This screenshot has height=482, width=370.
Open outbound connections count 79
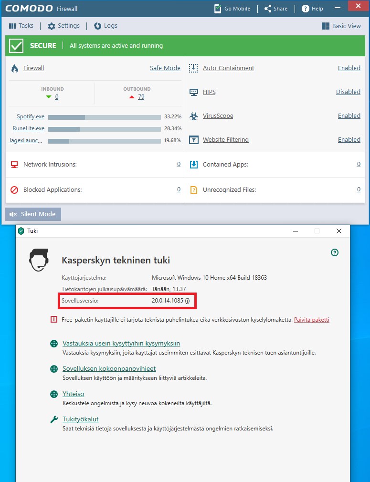pyautogui.click(x=141, y=97)
